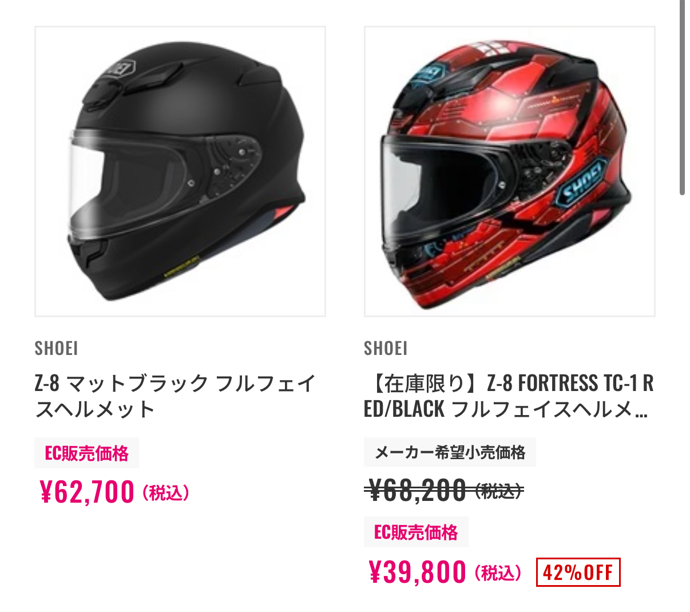The height and width of the screenshot is (612, 690).
Task: Click the 42%OFF discount badge
Action: click(x=578, y=572)
